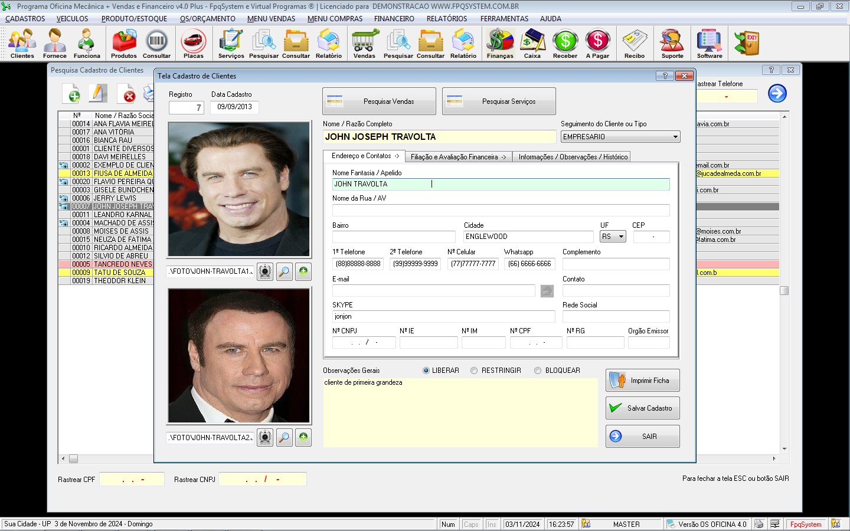
Task: Switch to Informações / Observações / Histórico tab
Action: click(573, 157)
